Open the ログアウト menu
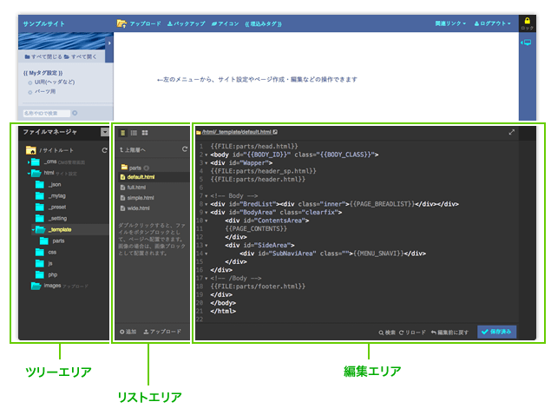Screen dimensions: 551x415 (x=495, y=23)
